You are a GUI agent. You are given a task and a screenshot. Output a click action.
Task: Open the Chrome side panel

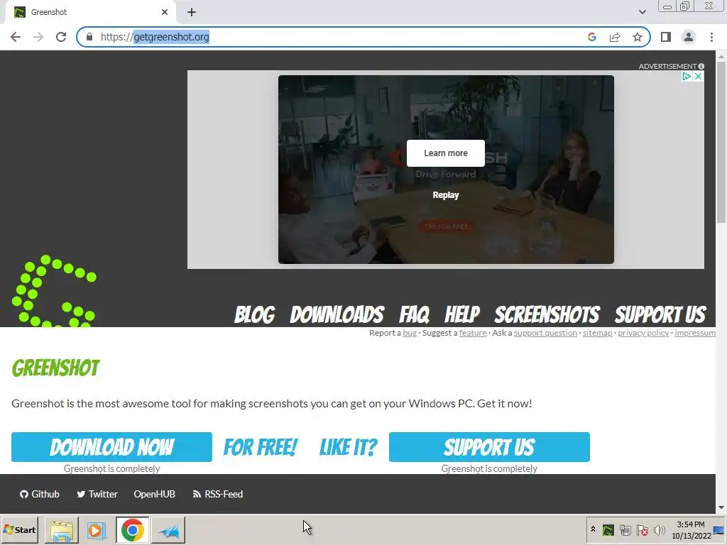666,37
